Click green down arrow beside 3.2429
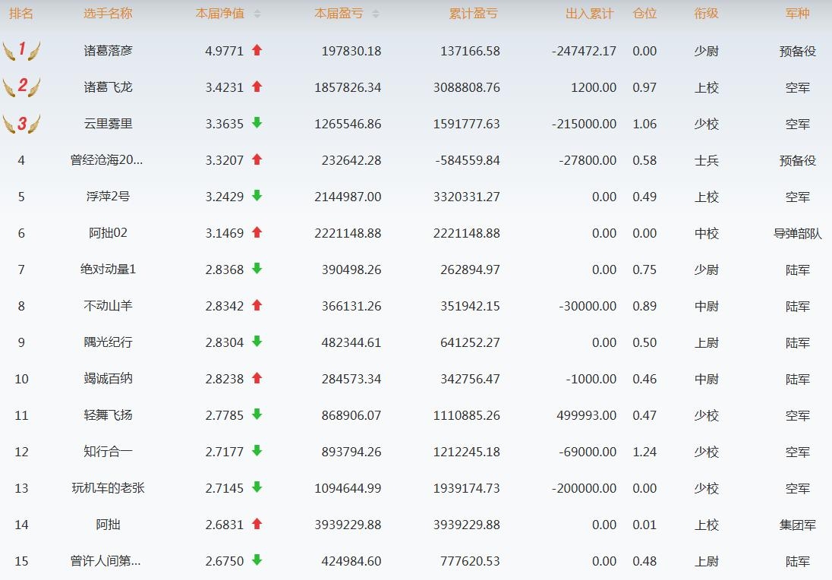This screenshot has height=580, width=832. coord(257,196)
